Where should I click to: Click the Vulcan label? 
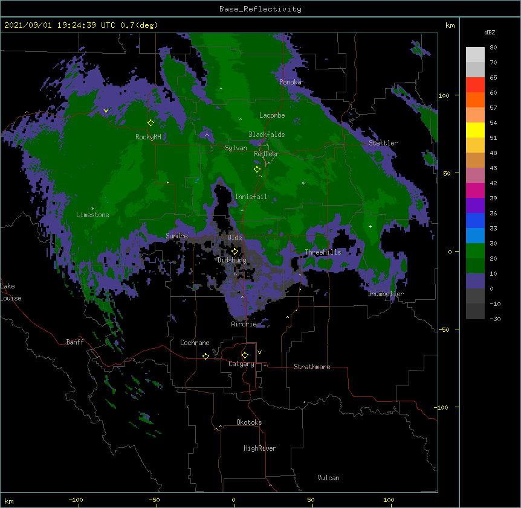pyautogui.click(x=328, y=478)
